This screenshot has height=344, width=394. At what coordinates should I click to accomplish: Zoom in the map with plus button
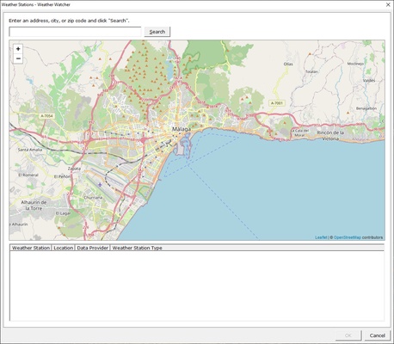[x=18, y=49]
